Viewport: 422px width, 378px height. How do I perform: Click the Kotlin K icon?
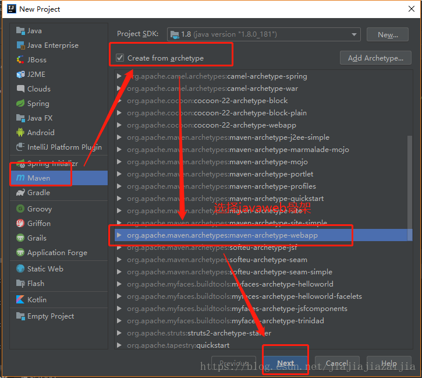click(20, 299)
